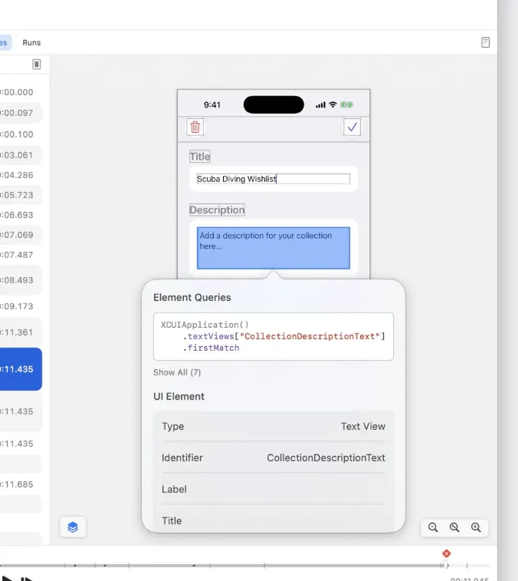Click the timeline playhead scrubber
The width and height of the screenshot is (518, 581).
tap(446, 565)
